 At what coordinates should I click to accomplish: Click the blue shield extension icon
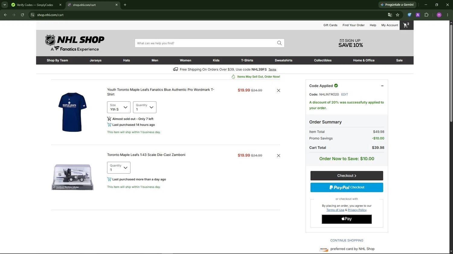(x=410, y=15)
